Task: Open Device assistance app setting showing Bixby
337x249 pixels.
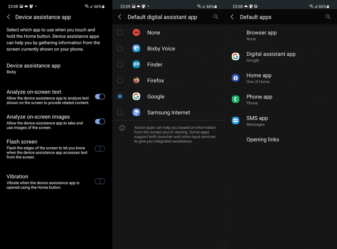Action: [56, 68]
